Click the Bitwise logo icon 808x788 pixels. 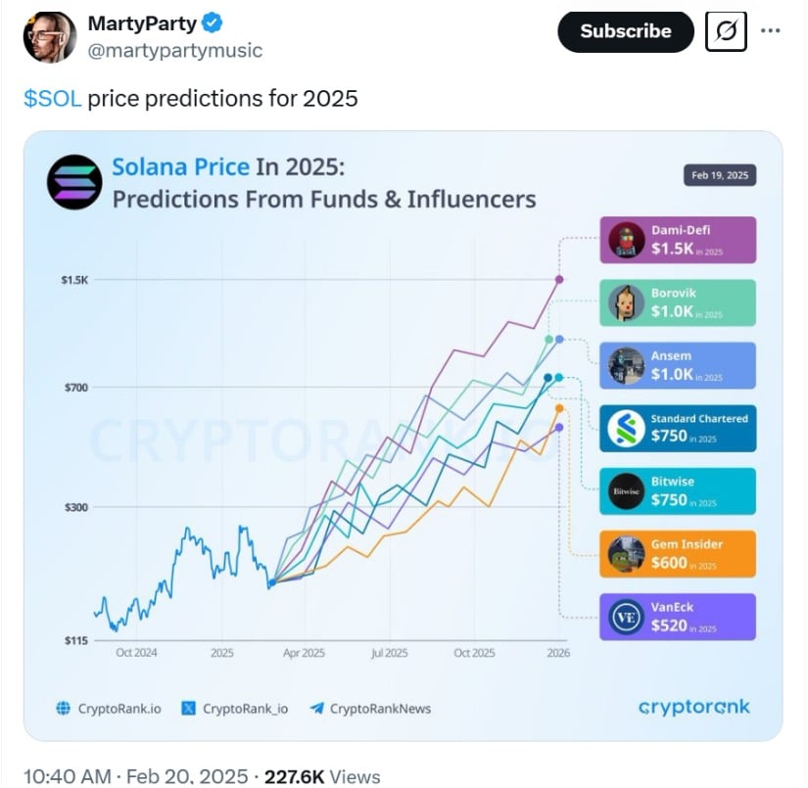[x=626, y=491]
